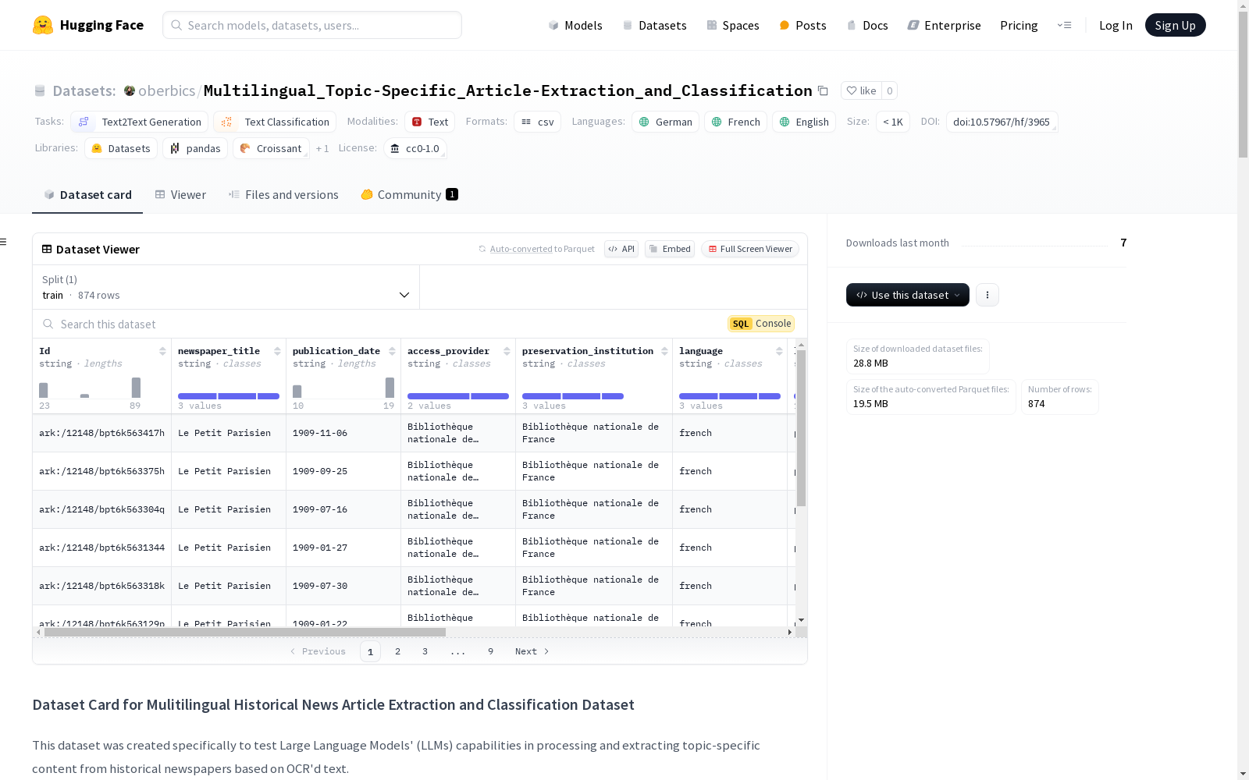Click the Search models, datasets, users field

pyautogui.click(x=312, y=25)
